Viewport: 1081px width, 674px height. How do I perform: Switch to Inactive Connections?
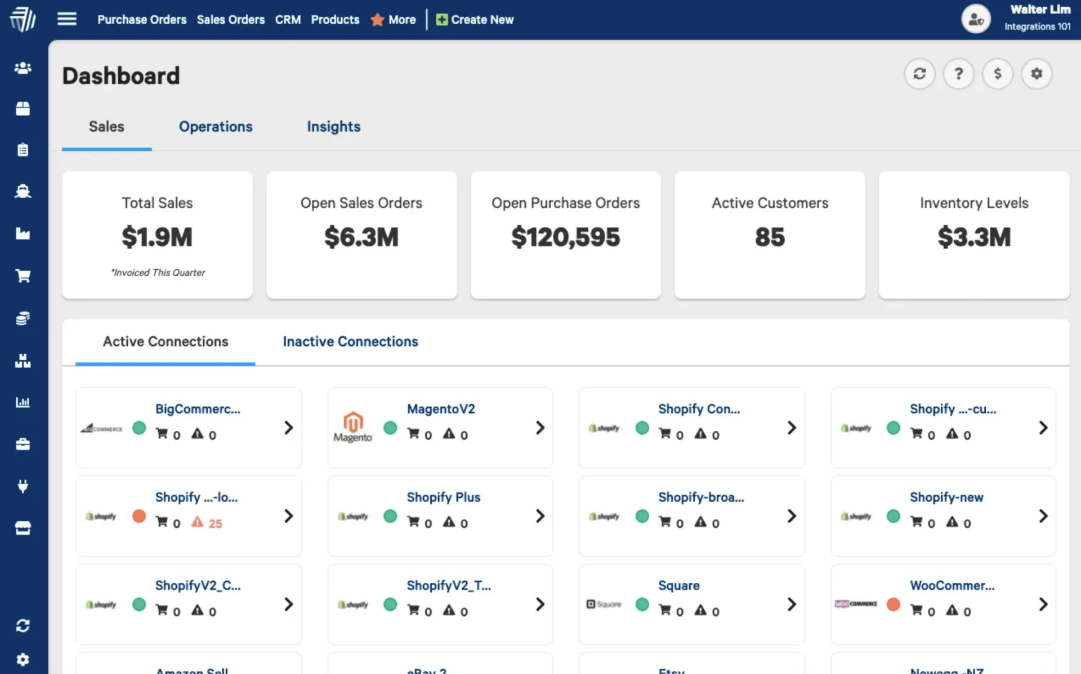click(350, 341)
